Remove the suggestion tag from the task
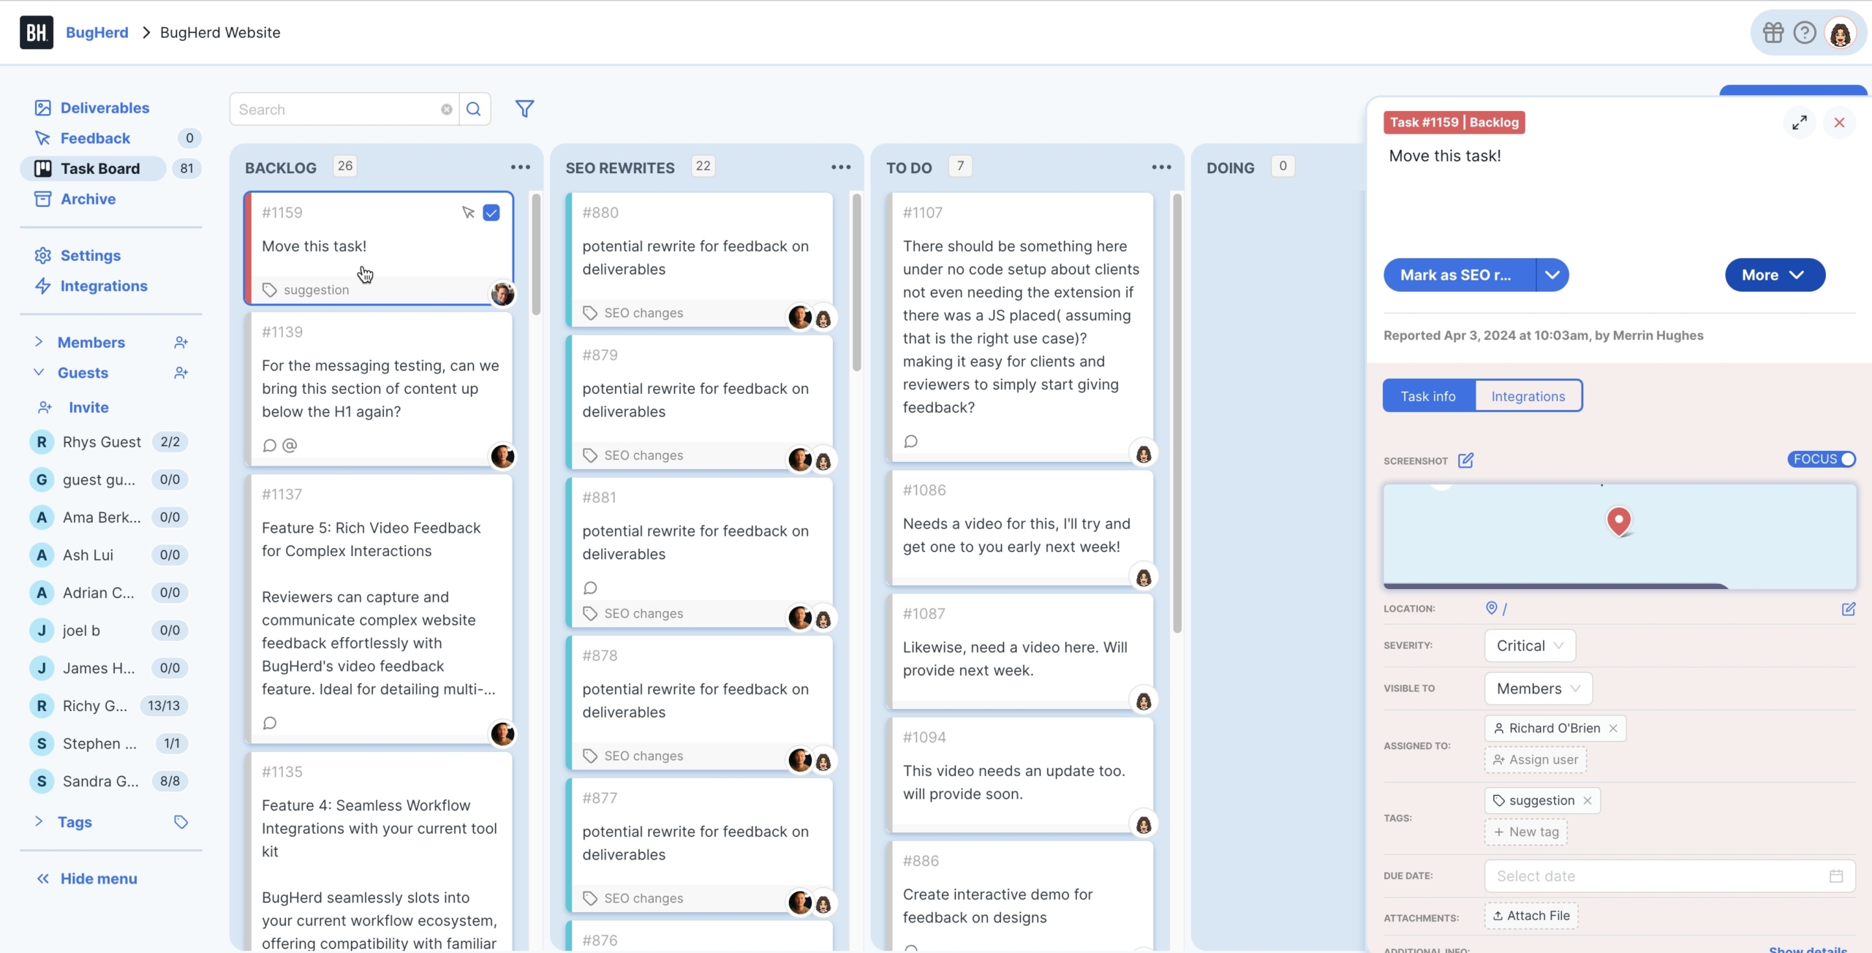 coord(1588,801)
